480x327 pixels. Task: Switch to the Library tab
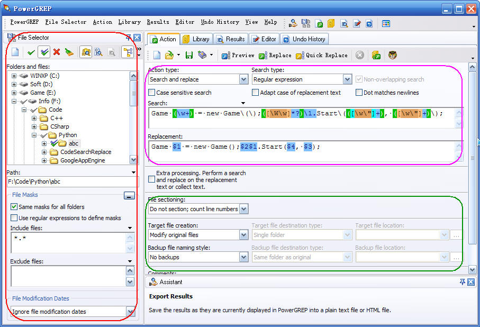click(196, 39)
